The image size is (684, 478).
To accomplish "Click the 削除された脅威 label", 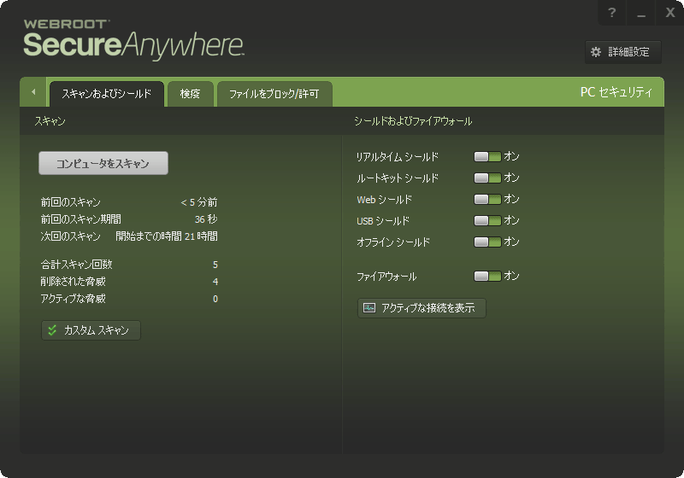I will pyautogui.click(x=73, y=282).
